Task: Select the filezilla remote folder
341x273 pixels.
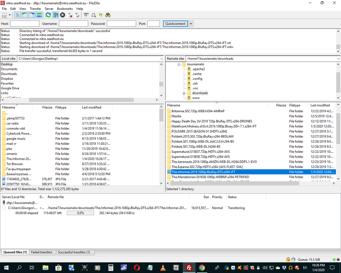Action: click(x=176, y=116)
